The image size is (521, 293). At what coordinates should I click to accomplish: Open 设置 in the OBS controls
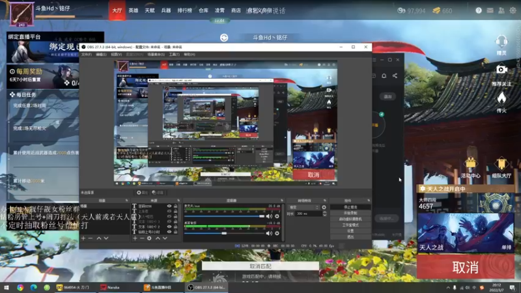pos(350,231)
